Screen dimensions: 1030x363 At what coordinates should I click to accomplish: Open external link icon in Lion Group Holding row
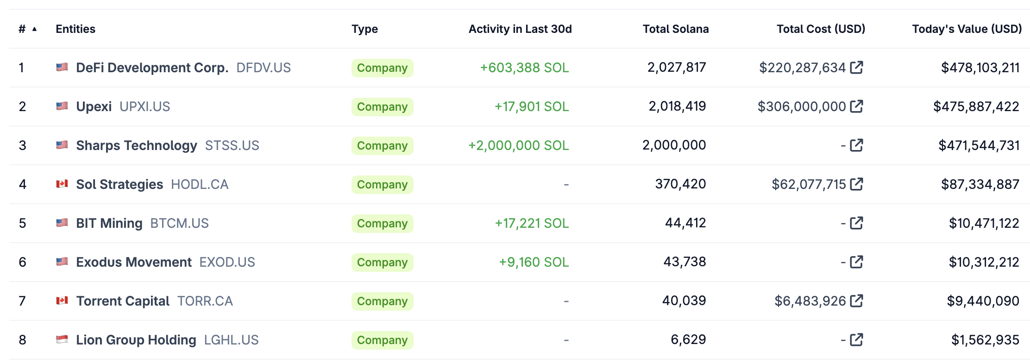click(857, 340)
